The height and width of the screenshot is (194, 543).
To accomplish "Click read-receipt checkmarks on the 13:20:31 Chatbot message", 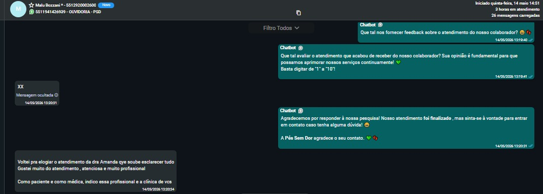I will click(x=531, y=146).
